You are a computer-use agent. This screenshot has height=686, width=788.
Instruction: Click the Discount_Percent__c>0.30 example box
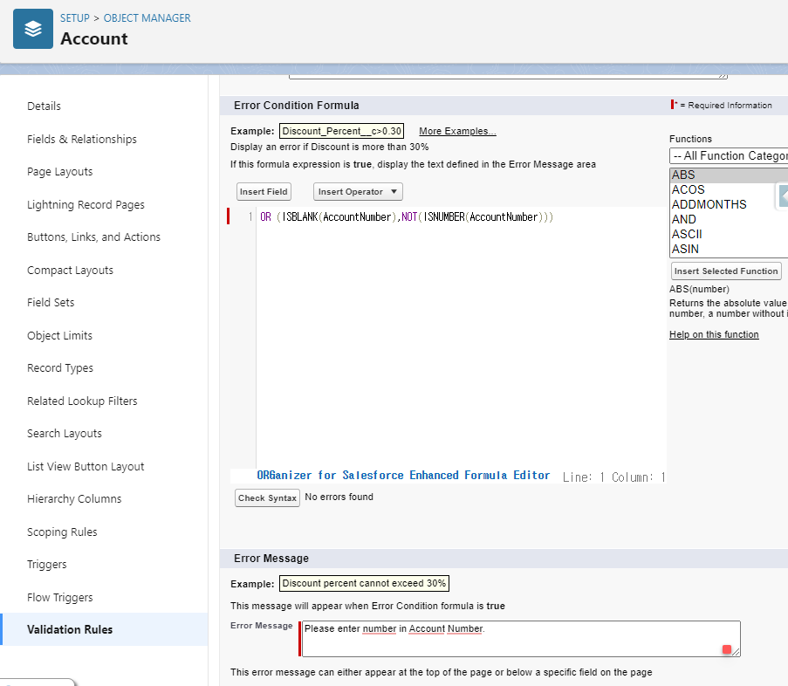342,131
